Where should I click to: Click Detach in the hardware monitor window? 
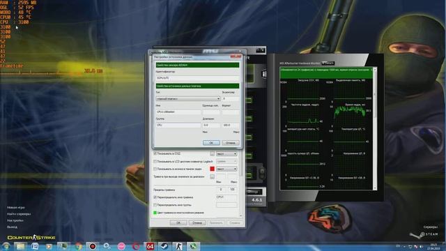point(328,63)
